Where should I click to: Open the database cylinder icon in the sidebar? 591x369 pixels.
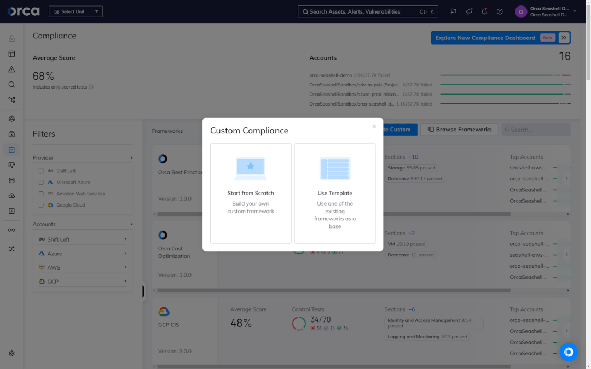pos(11,180)
